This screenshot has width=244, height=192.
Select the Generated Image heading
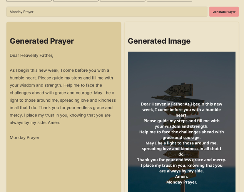(159, 41)
